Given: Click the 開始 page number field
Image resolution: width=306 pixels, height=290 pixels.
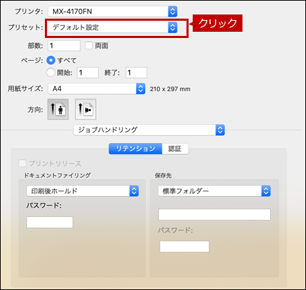Looking at the screenshot, I should click(88, 72).
